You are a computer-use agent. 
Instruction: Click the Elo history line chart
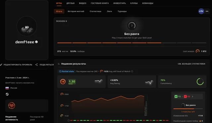108,105
